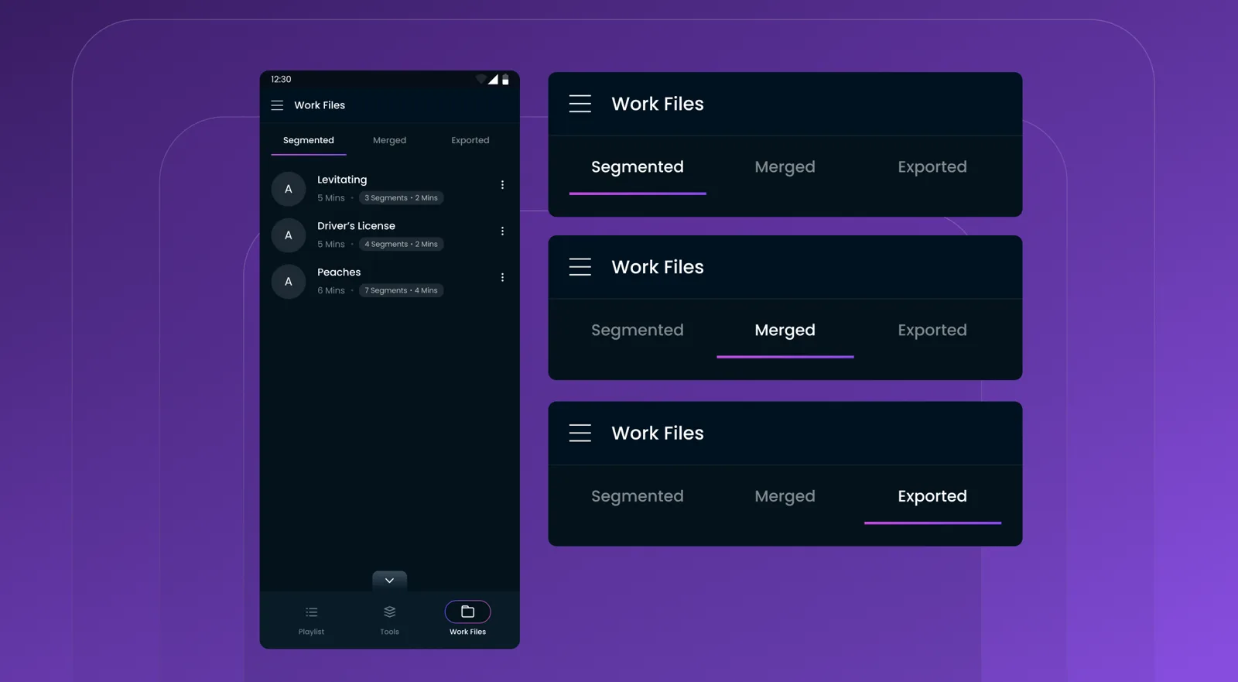Image resolution: width=1238 pixels, height=682 pixels.
Task: Open the Peaches track title
Action: (x=339, y=272)
